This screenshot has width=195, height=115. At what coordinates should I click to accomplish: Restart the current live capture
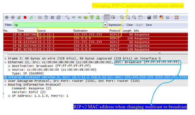pyautogui.click(x=31, y=17)
